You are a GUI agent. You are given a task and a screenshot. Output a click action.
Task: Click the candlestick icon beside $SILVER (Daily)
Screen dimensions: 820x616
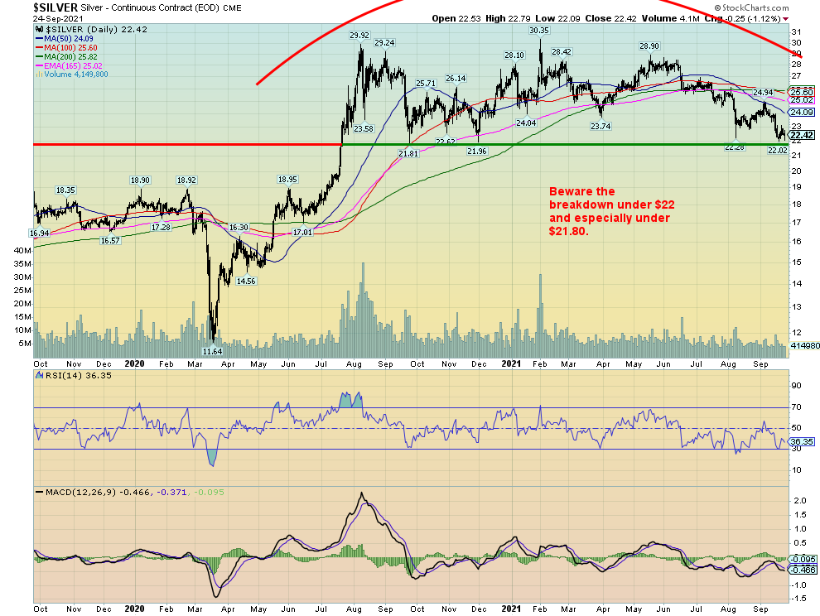click(36, 29)
